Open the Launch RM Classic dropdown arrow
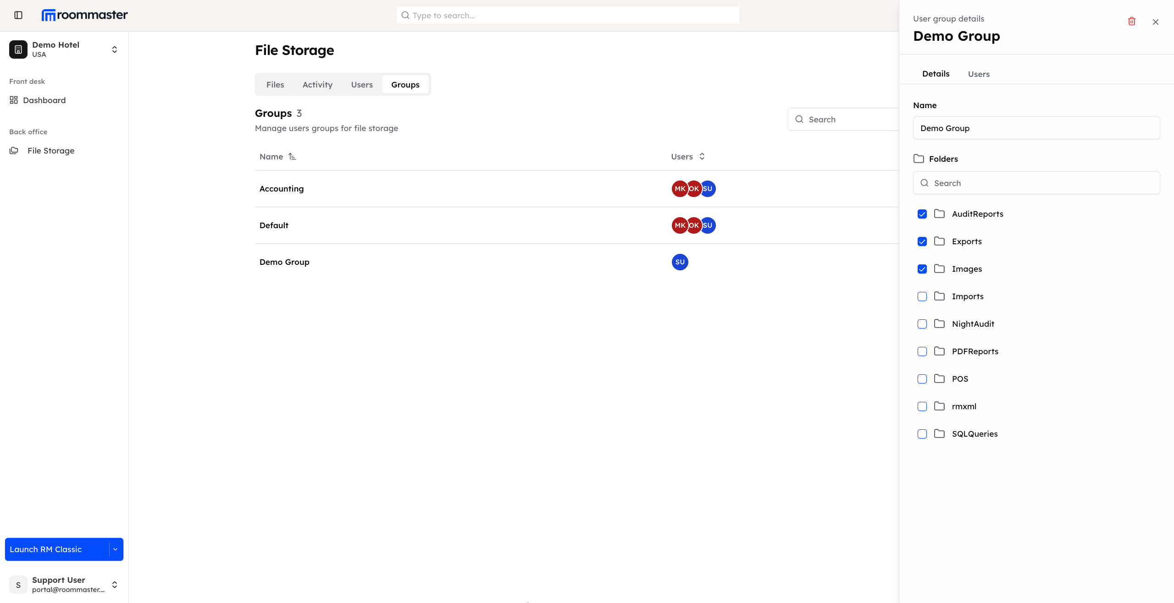This screenshot has height=603, width=1174. 115,549
